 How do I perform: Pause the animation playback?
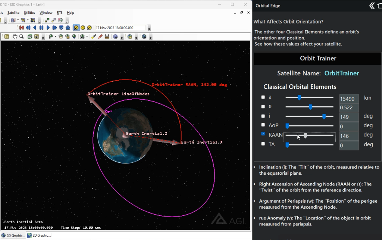click(x=41, y=28)
